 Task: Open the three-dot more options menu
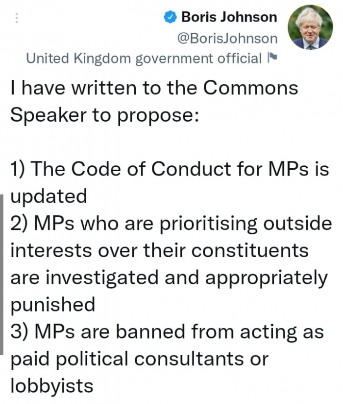17,19
